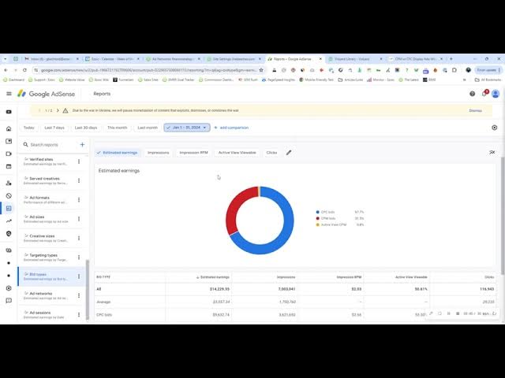Open more options for Verified sites report

pyautogui.click(x=79, y=161)
